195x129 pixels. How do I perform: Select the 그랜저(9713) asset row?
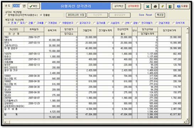click(x=93, y=44)
